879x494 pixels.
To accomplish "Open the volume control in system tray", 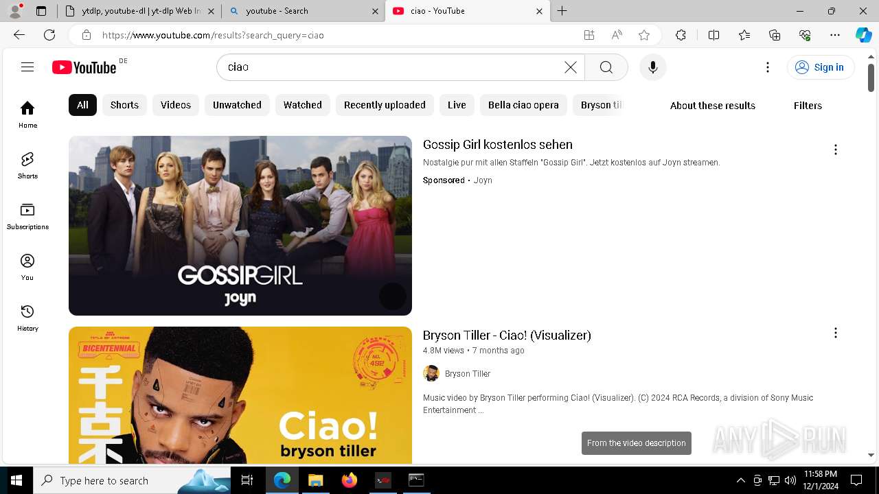I will 790,480.
